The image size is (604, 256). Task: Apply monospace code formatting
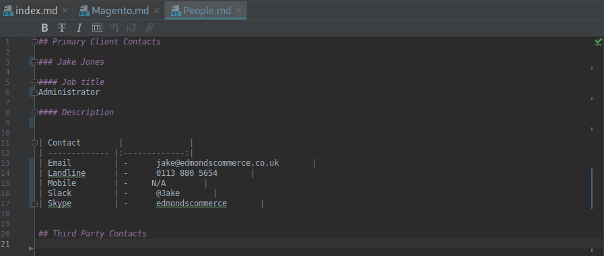pos(97,28)
